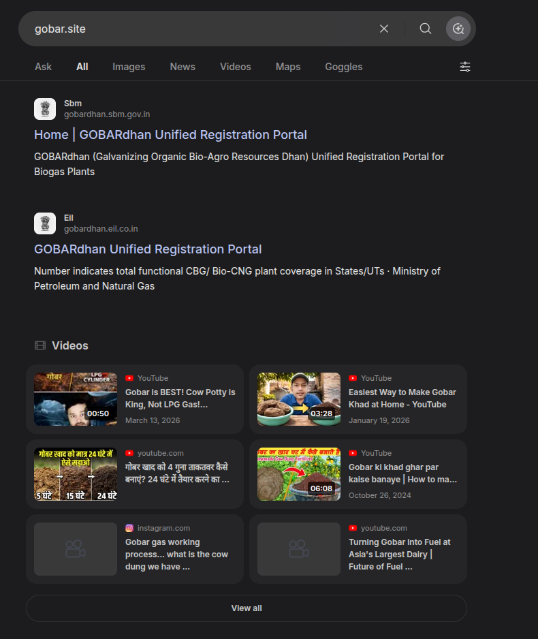Select the All tab
Screen dimensions: 538x639
pyautogui.click(x=82, y=67)
